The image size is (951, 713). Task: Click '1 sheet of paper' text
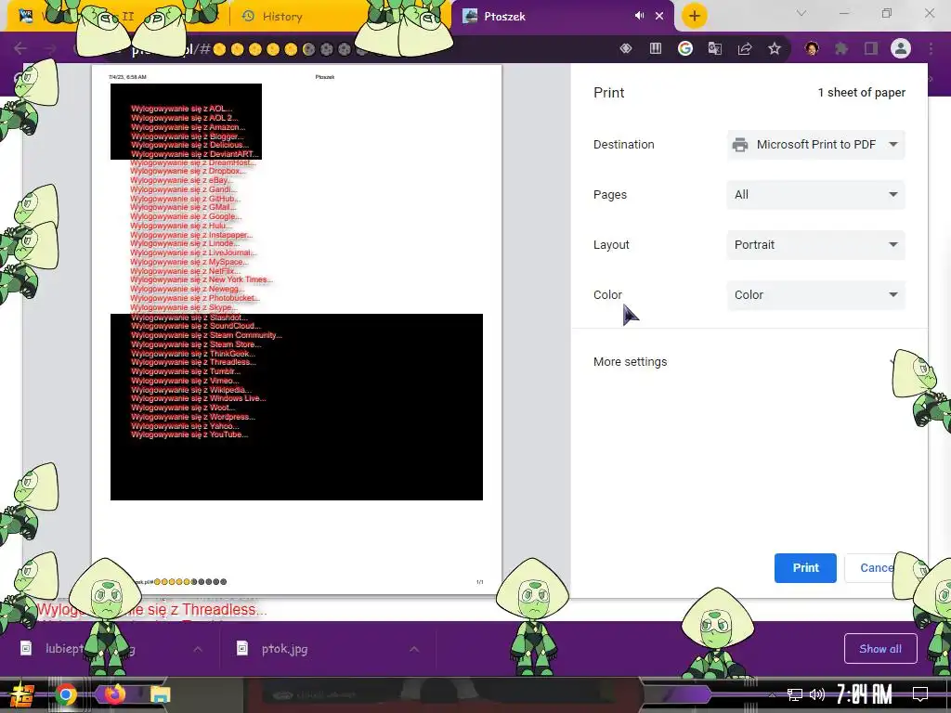(861, 93)
